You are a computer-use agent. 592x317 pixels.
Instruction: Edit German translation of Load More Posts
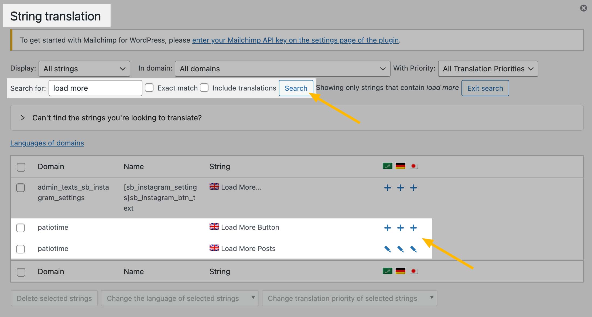point(400,249)
